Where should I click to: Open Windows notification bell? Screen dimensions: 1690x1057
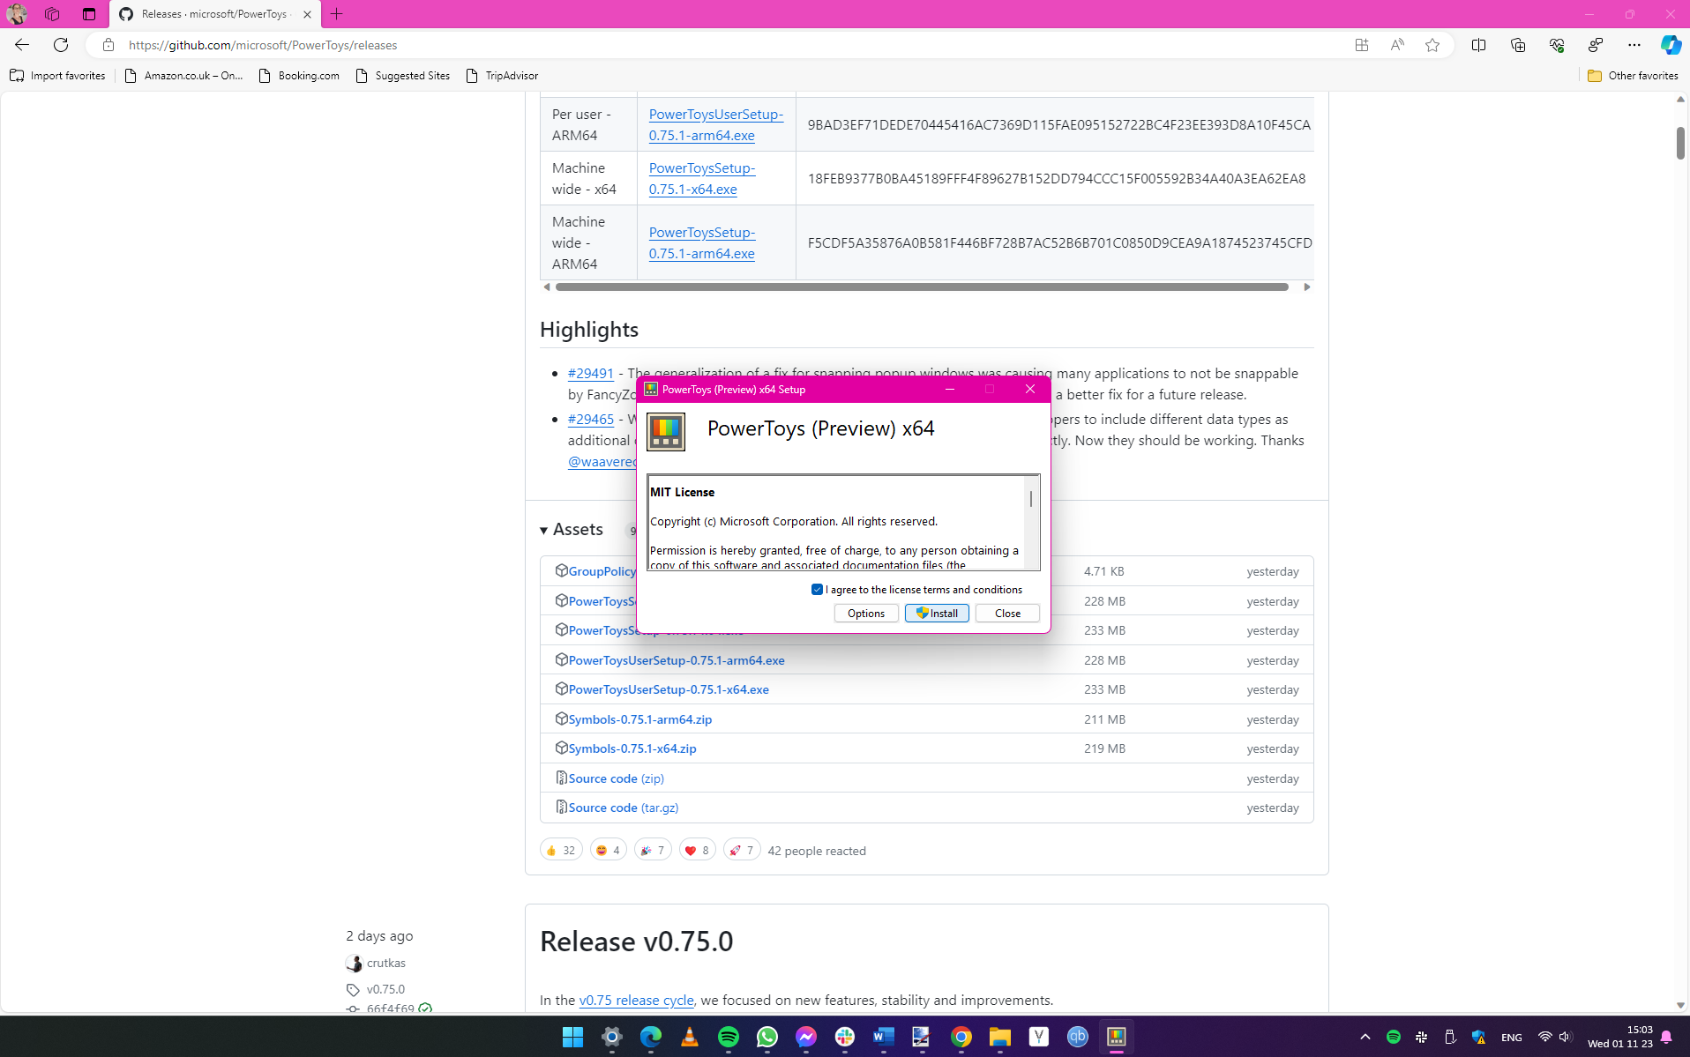[1666, 1037]
